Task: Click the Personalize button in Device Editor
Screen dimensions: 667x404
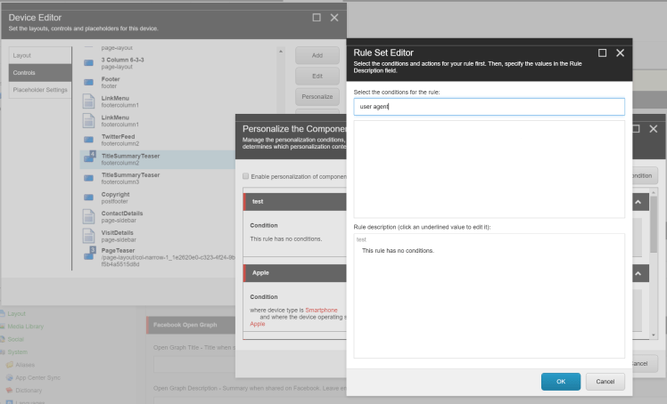Action: (x=317, y=96)
